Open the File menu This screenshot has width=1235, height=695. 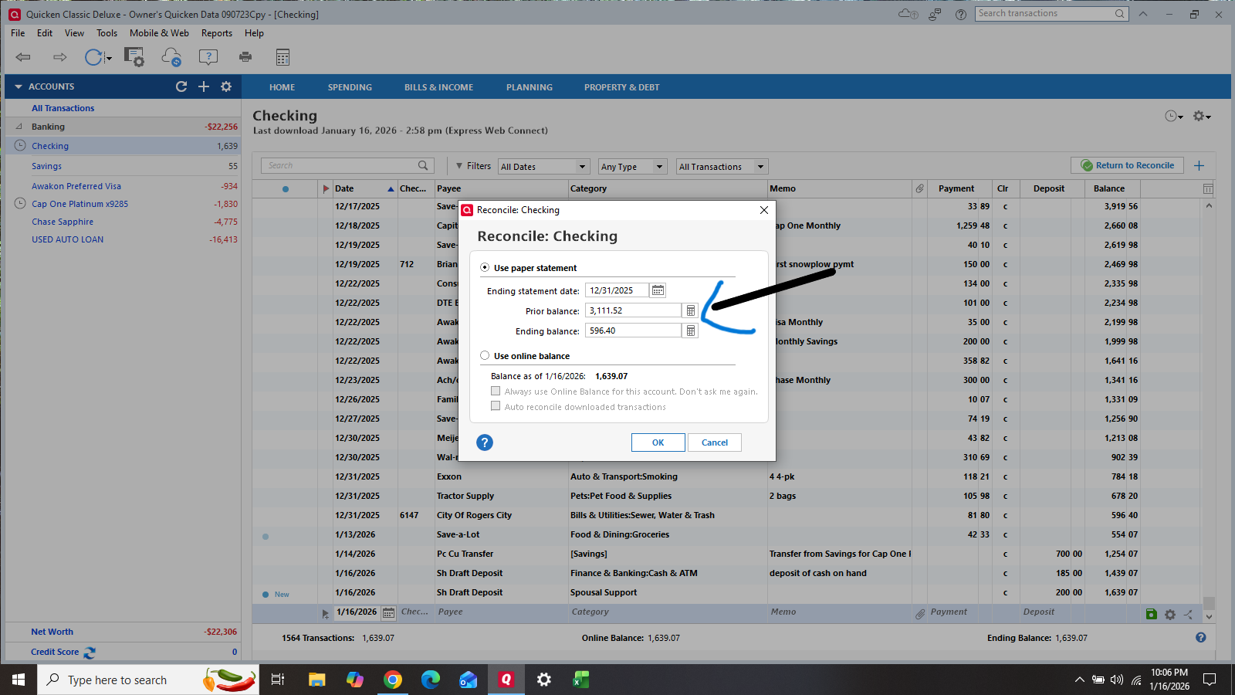[x=18, y=33]
